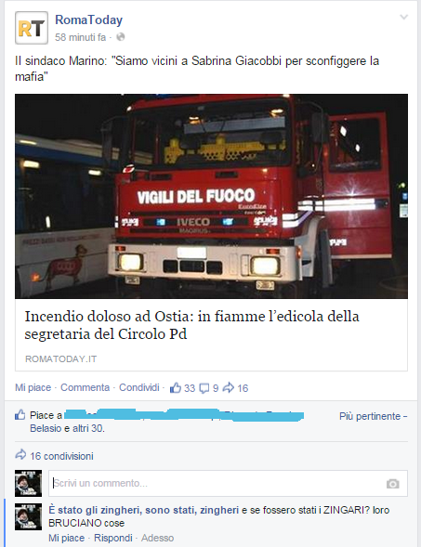The image size is (421, 547).
Task: Open the '58 minuti fa' timestamp link
Action: (x=80, y=37)
